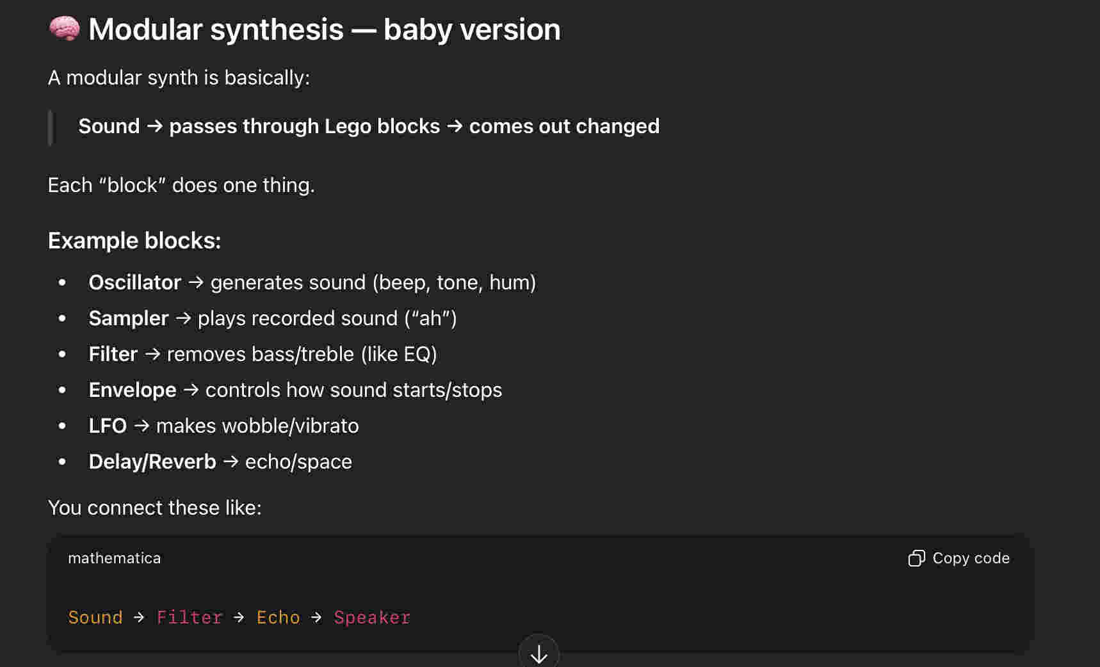Click the word Speaker in the code block
Viewport: 1100px width, 667px height.
(372, 617)
